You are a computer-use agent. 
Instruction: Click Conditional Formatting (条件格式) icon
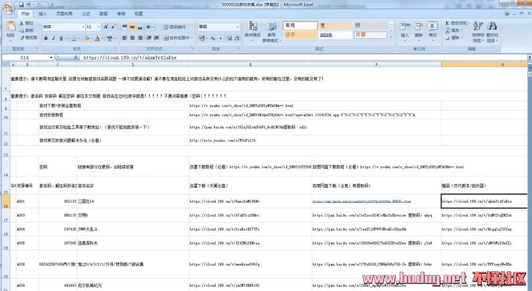(x=252, y=31)
